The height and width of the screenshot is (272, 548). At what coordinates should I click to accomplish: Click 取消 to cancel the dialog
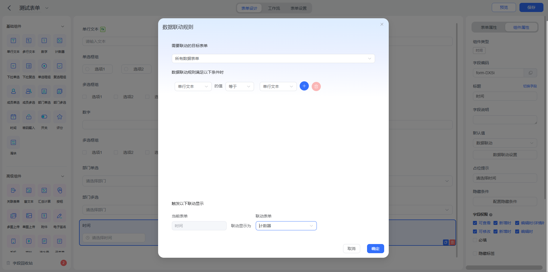pyautogui.click(x=351, y=249)
